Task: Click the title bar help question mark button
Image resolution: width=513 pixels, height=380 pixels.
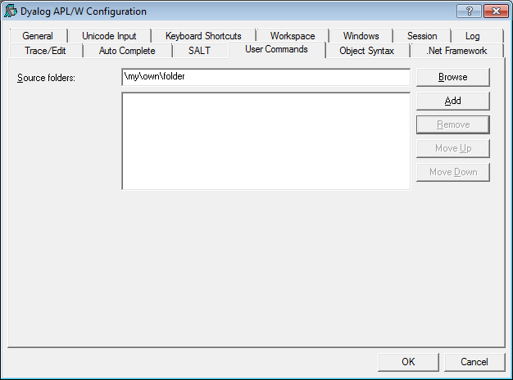Action: pyautogui.click(x=470, y=11)
